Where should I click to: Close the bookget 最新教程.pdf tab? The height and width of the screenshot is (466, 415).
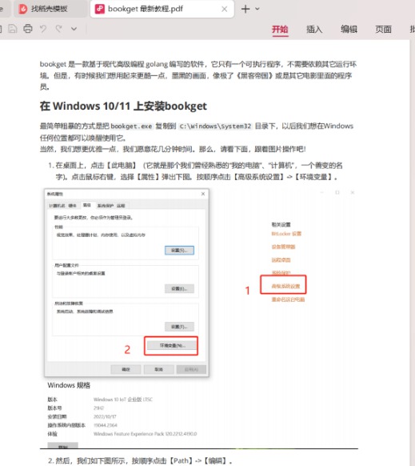tap(225, 10)
